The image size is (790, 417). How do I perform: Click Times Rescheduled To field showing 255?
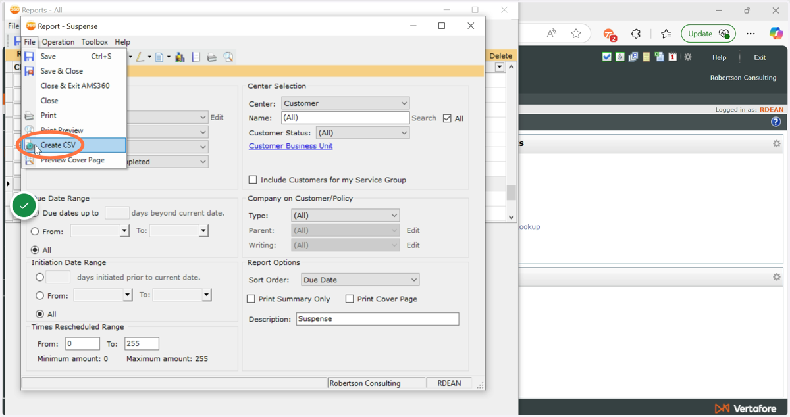142,344
